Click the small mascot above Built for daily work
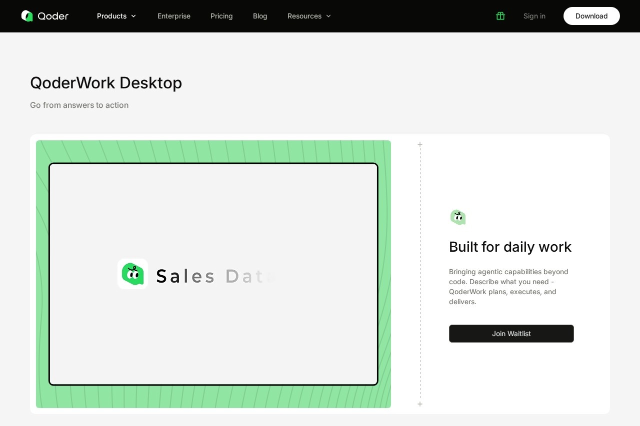Screen dimensions: 640x426 tap(458, 217)
